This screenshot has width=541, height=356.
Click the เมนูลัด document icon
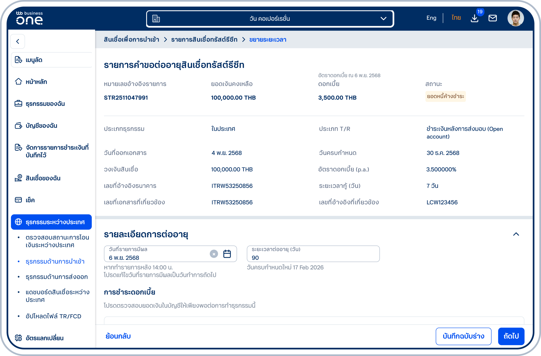18,60
